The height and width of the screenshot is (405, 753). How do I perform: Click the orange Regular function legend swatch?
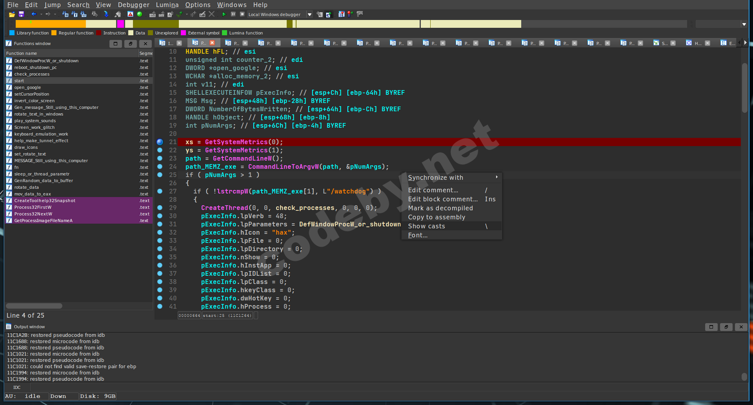(54, 33)
